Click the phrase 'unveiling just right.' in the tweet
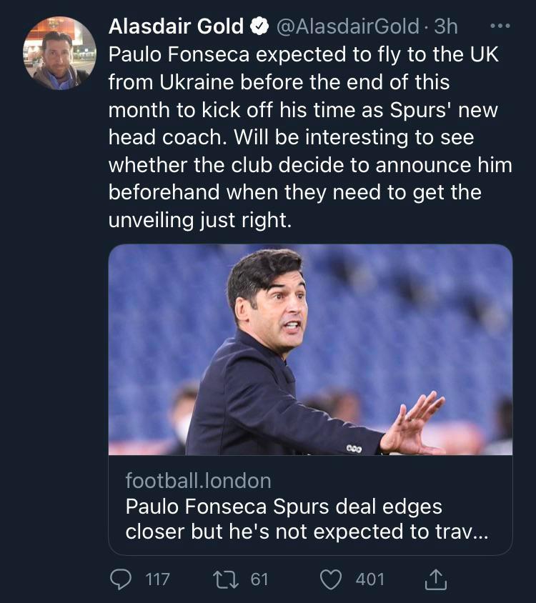 (x=200, y=219)
